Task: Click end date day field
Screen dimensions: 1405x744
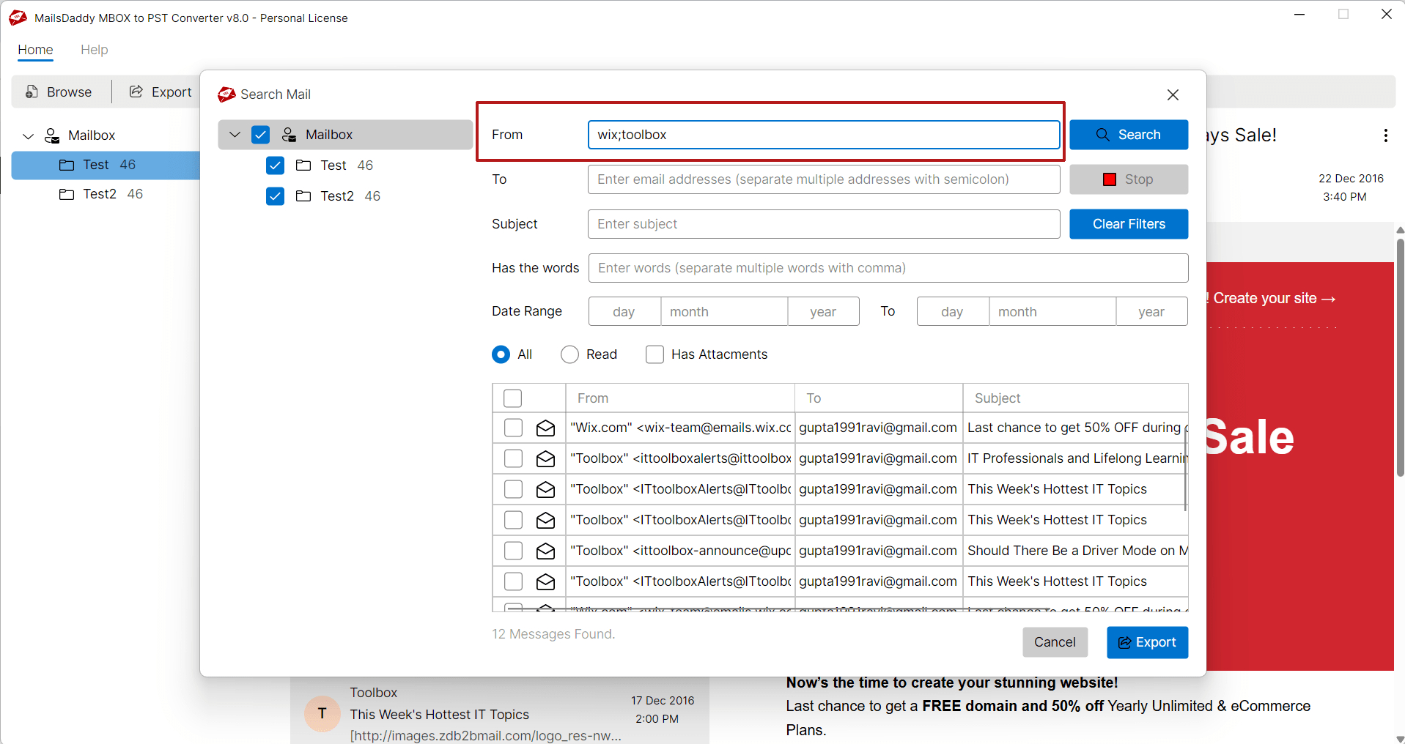Action: point(953,311)
